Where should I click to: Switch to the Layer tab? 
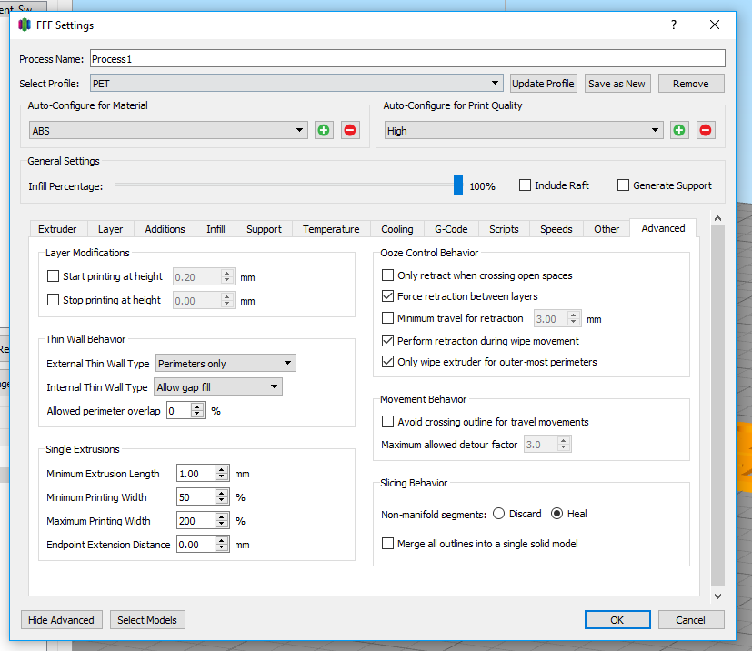pos(110,229)
